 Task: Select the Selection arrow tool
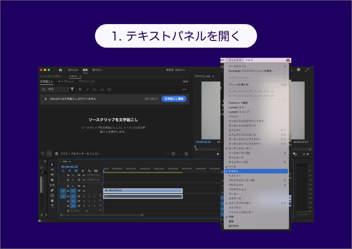(52, 165)
